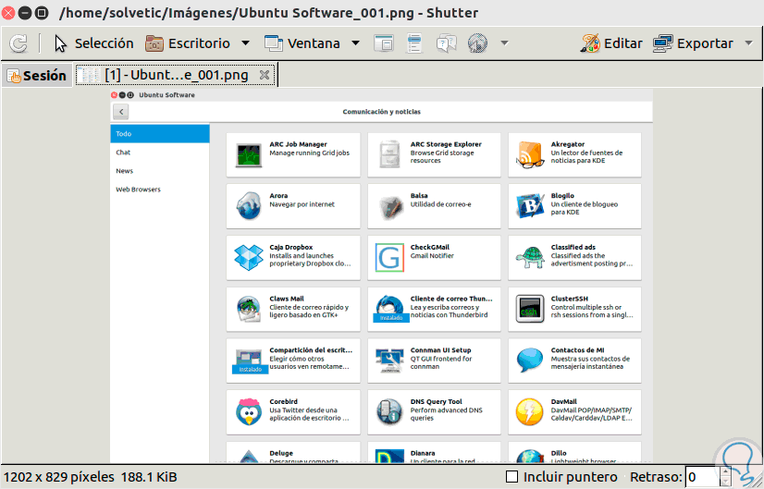Click the redo last screenshot icon
764x489 pixels.
pyautogui.click(x=19, y=43)
